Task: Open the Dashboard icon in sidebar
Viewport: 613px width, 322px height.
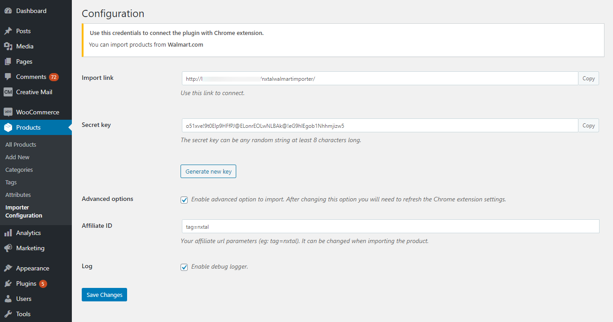Action: point(8,10)
